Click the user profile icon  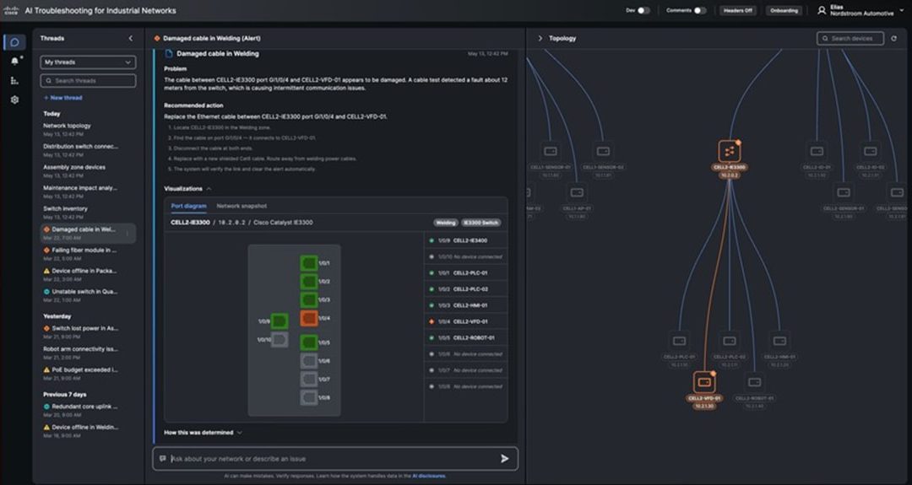coord(822,10)
